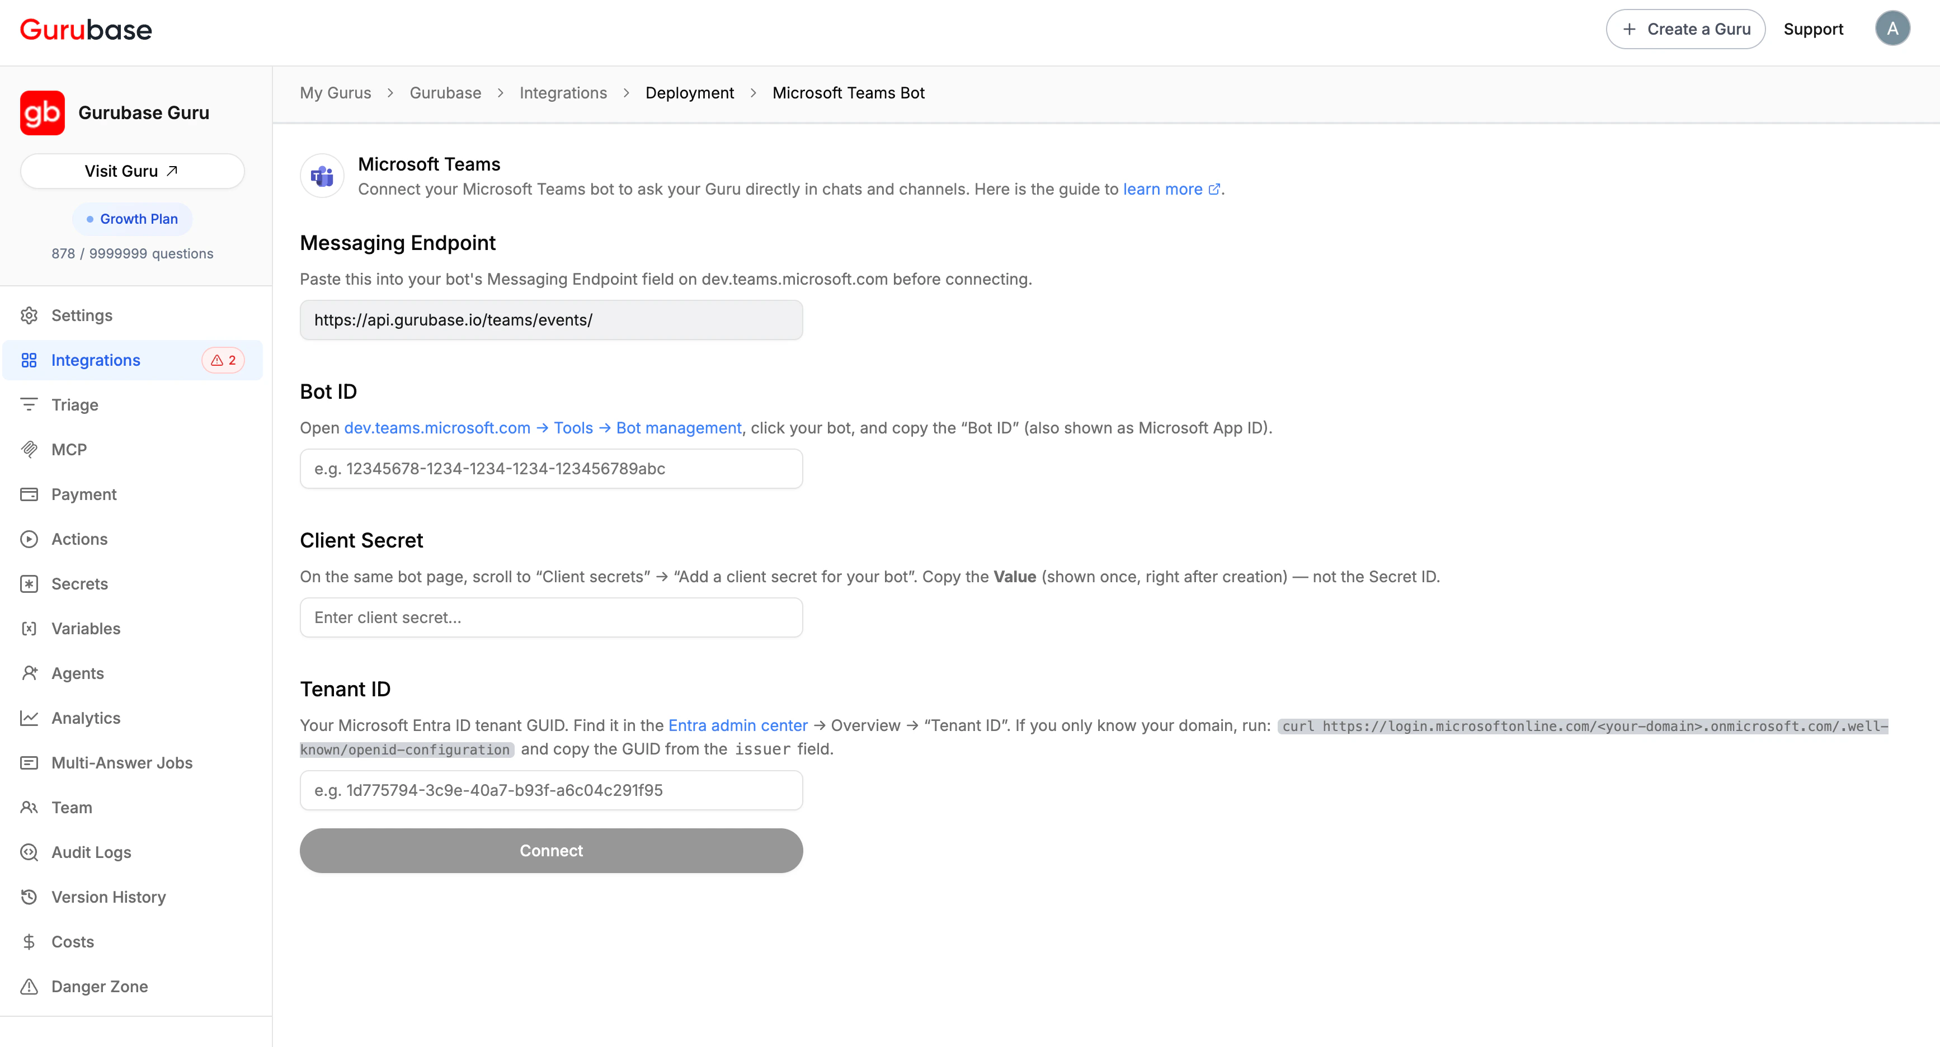Open Analytics sidebar item
The image size is (1940, 1047).
133,718
